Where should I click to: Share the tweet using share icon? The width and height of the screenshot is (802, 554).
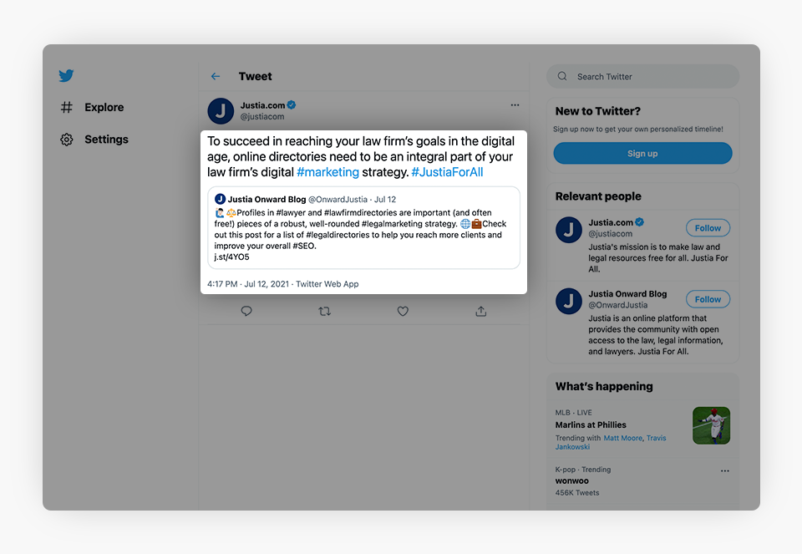[x=481, y=311]
